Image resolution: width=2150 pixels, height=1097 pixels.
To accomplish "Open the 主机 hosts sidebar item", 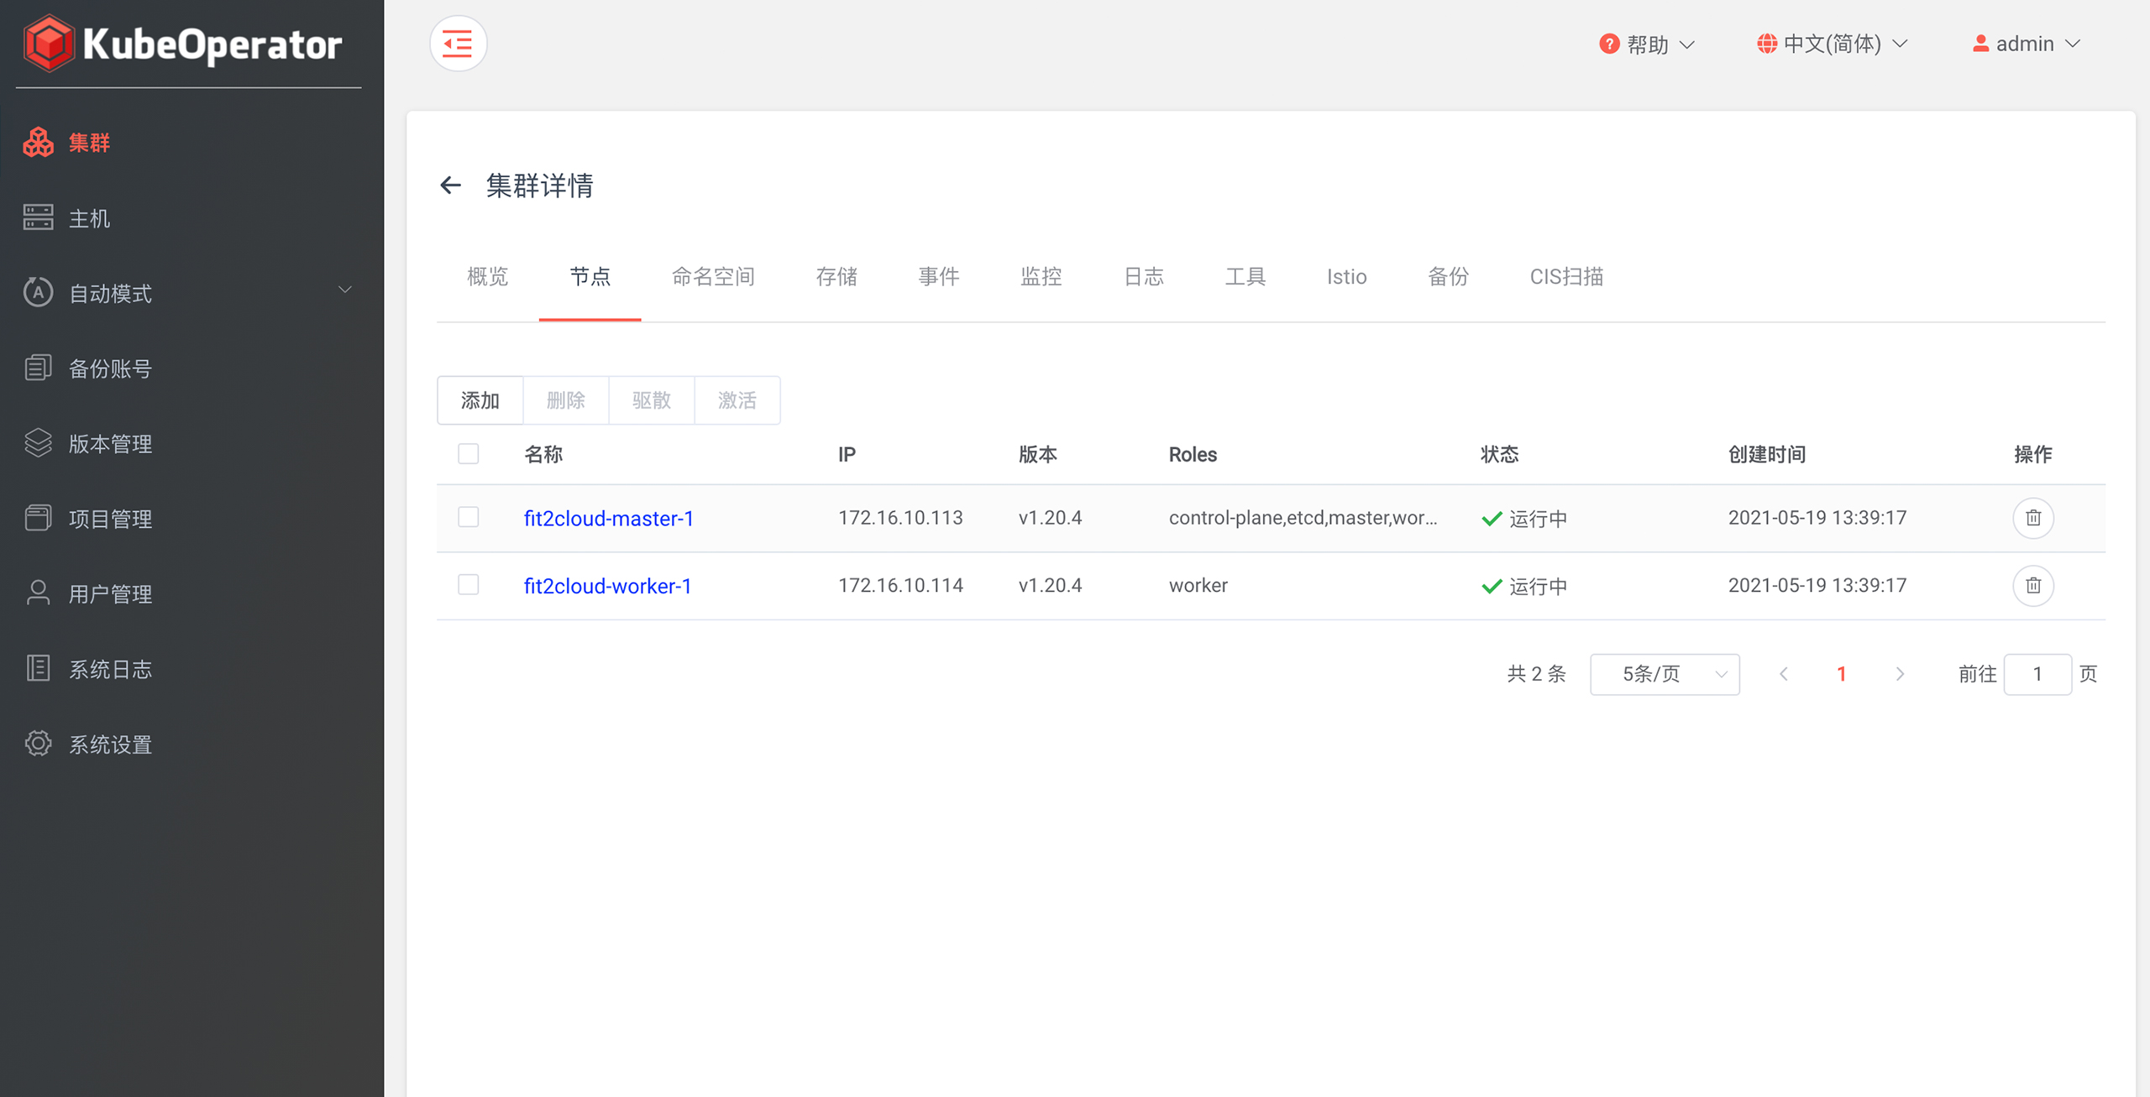I will pos(191,218).
